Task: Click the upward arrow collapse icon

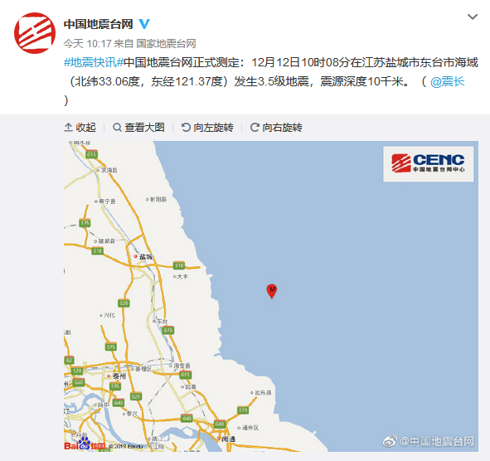Action: tap(68, 127)
